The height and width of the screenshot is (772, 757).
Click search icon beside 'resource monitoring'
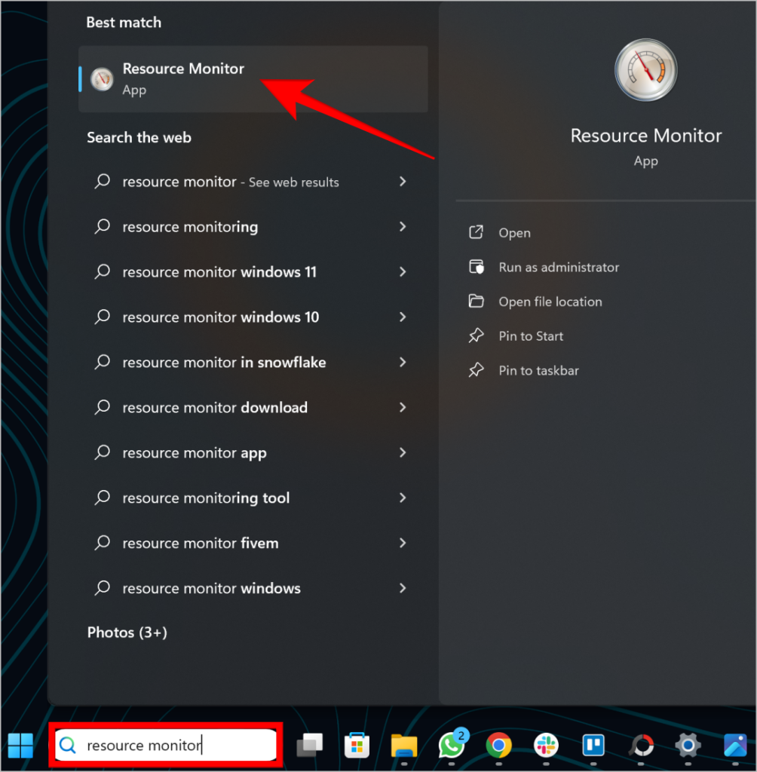pos(102,226)
